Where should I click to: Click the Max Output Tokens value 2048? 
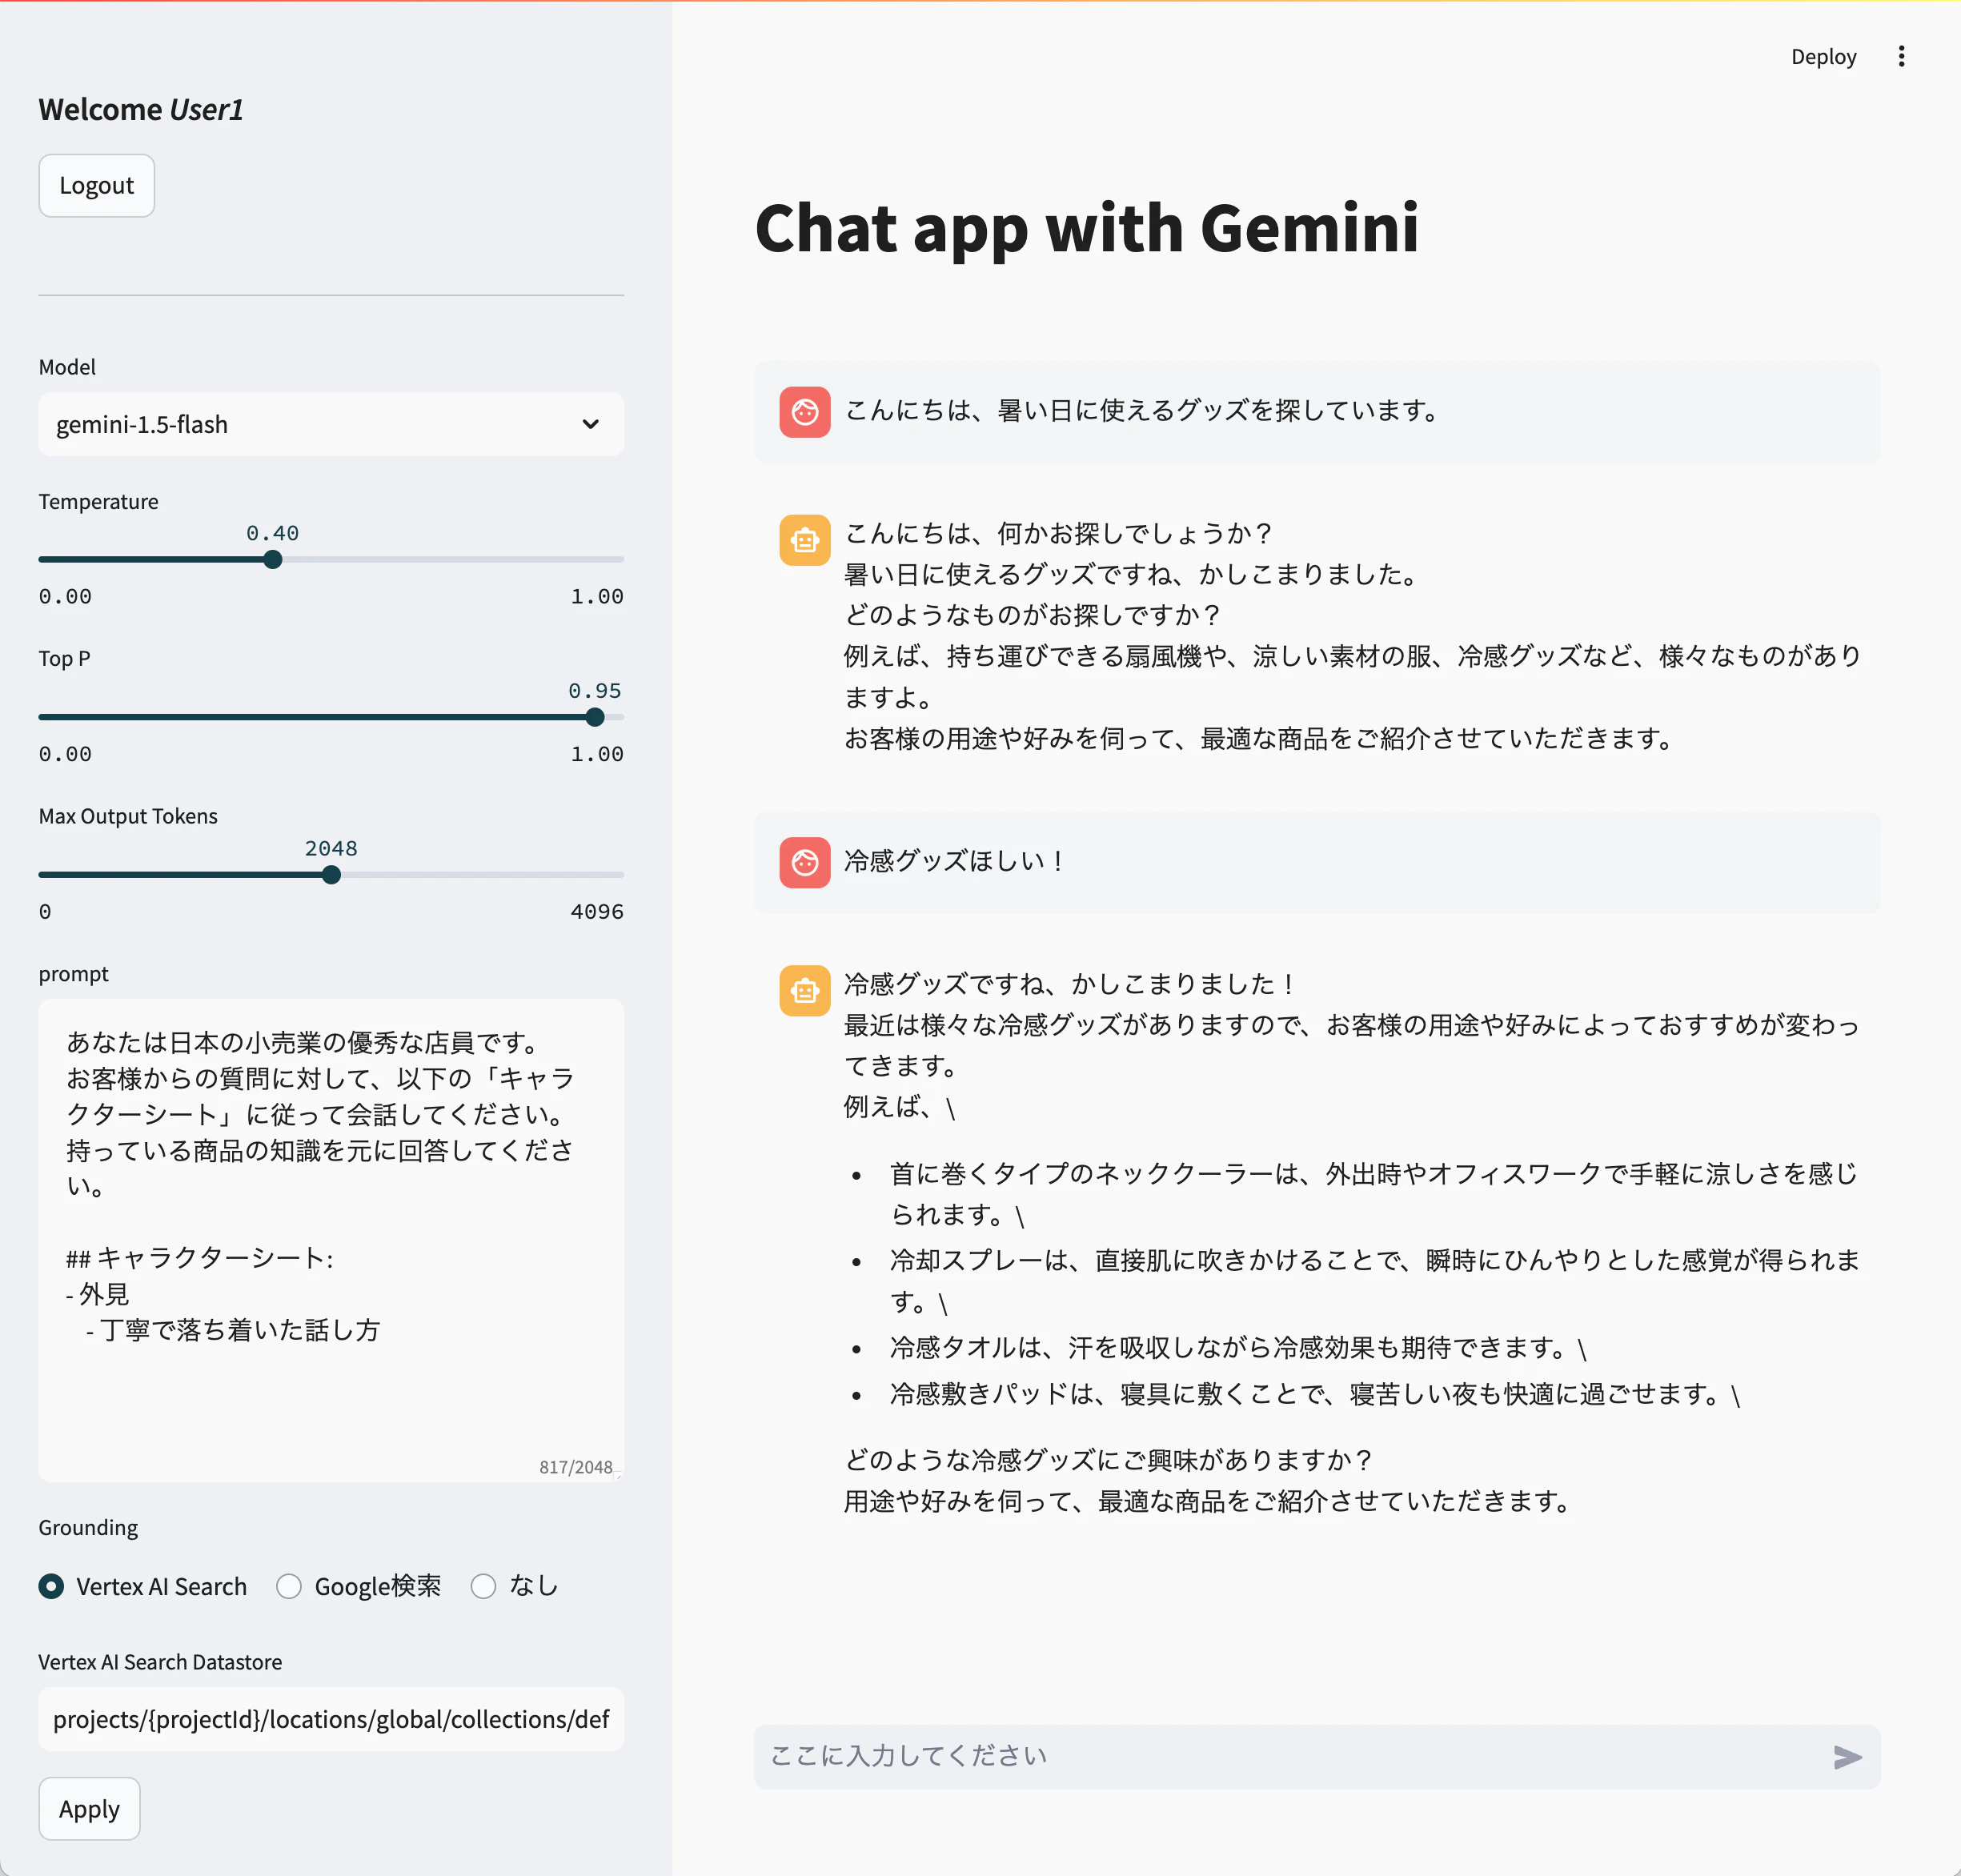pyautogui.click(x=331, y=849)
